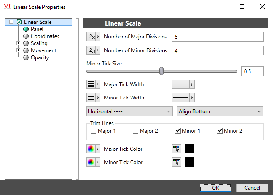Click the color wheel icon for Minor Tick Color
273x195 pixels.
coord(91,162)
